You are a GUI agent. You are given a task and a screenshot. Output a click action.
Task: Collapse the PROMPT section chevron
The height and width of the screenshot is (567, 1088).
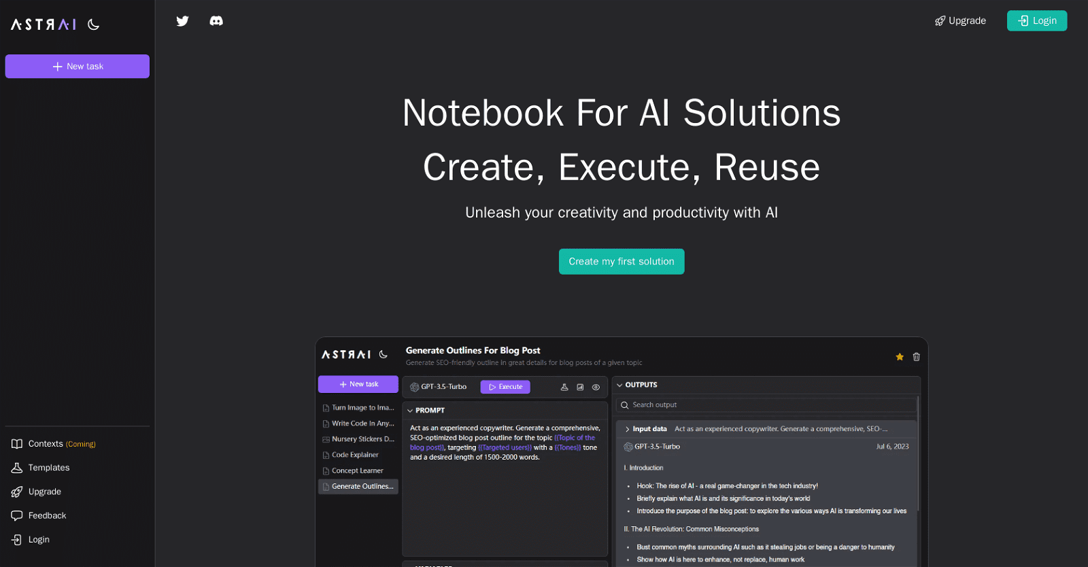tap(410, 411)
